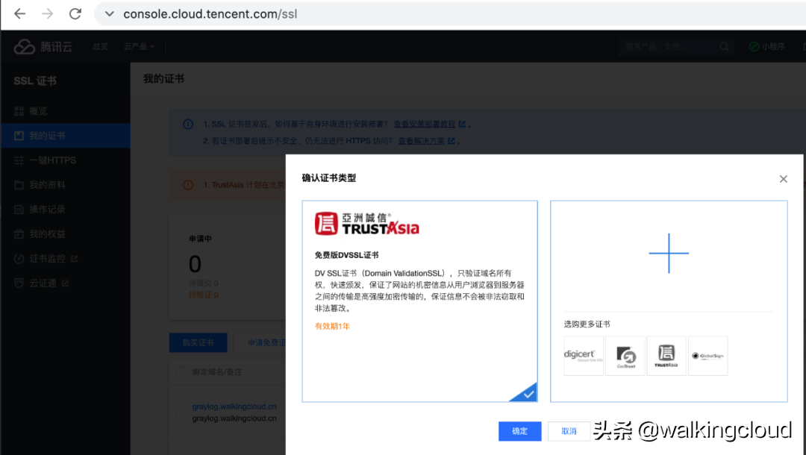The image size is (806, 455).
Task: Expand the 云产品 products dropdown
Action: click(137, 46)
